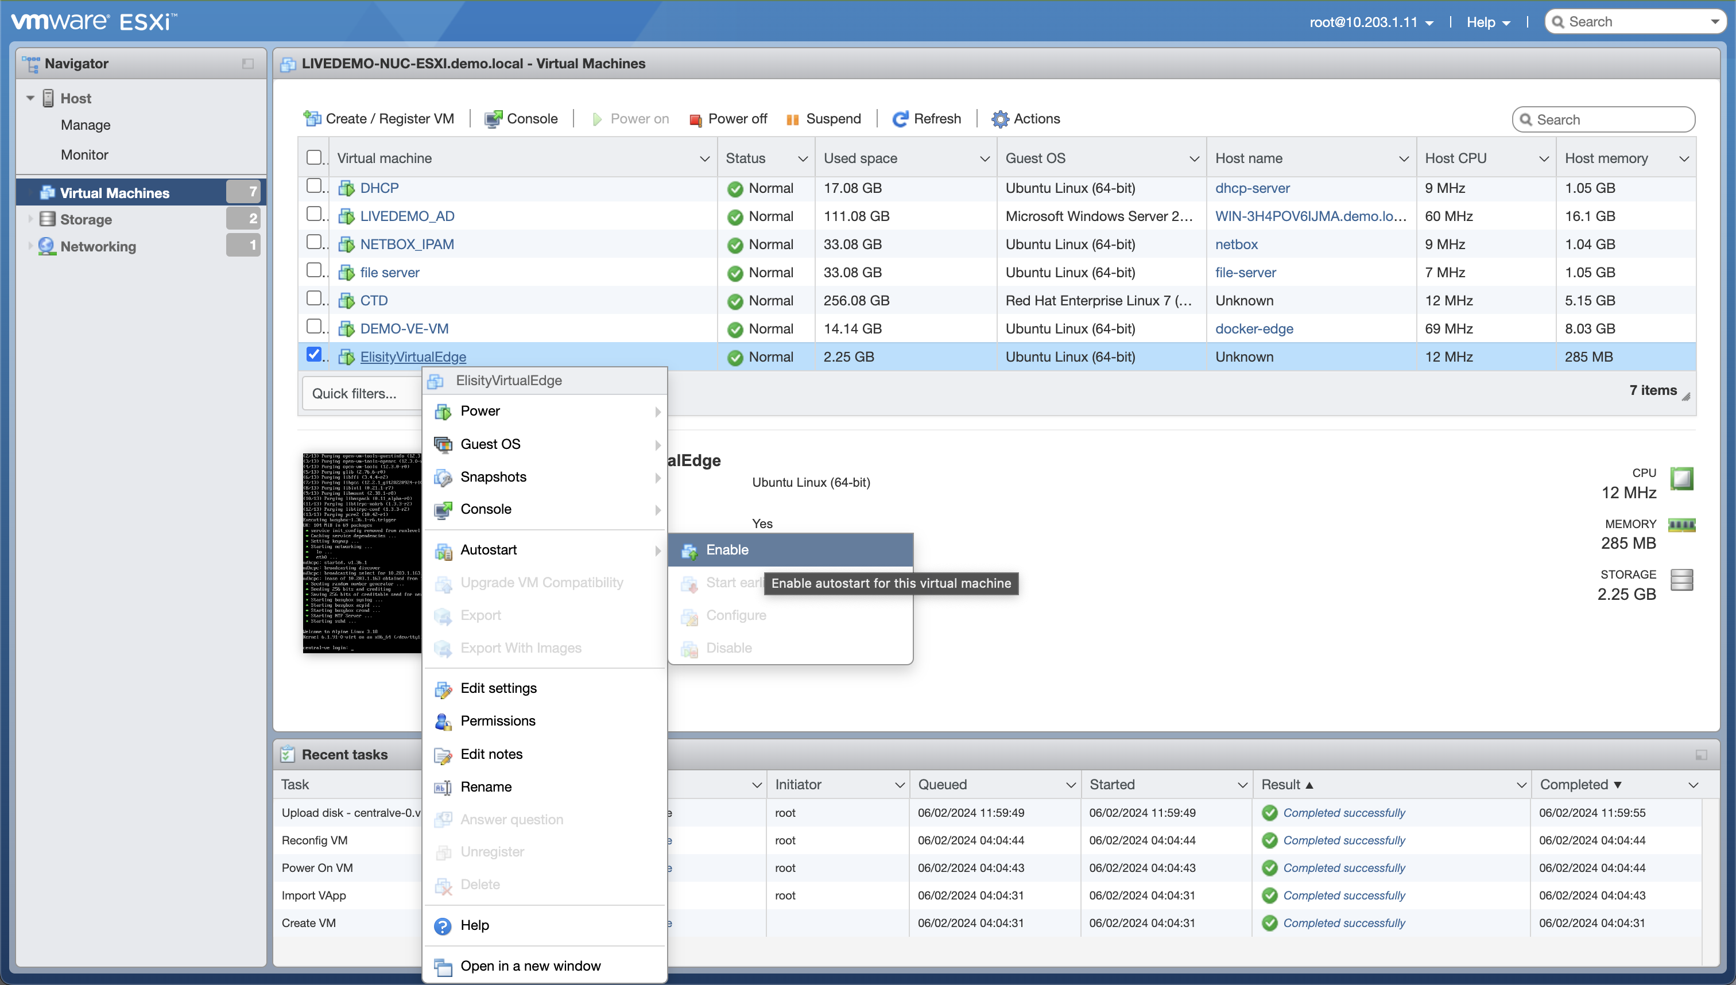Expand the Storage tree node
Screen dimensions: 1736x985
click(x=30, y=219)
